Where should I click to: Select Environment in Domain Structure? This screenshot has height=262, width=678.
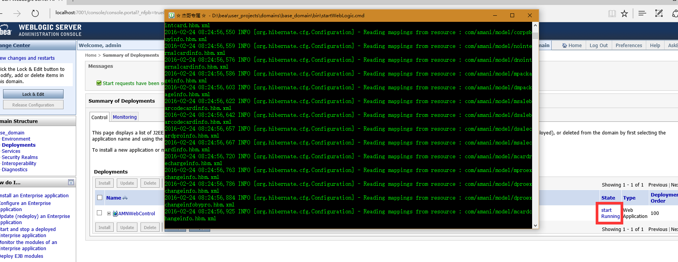tap(16, 139)
